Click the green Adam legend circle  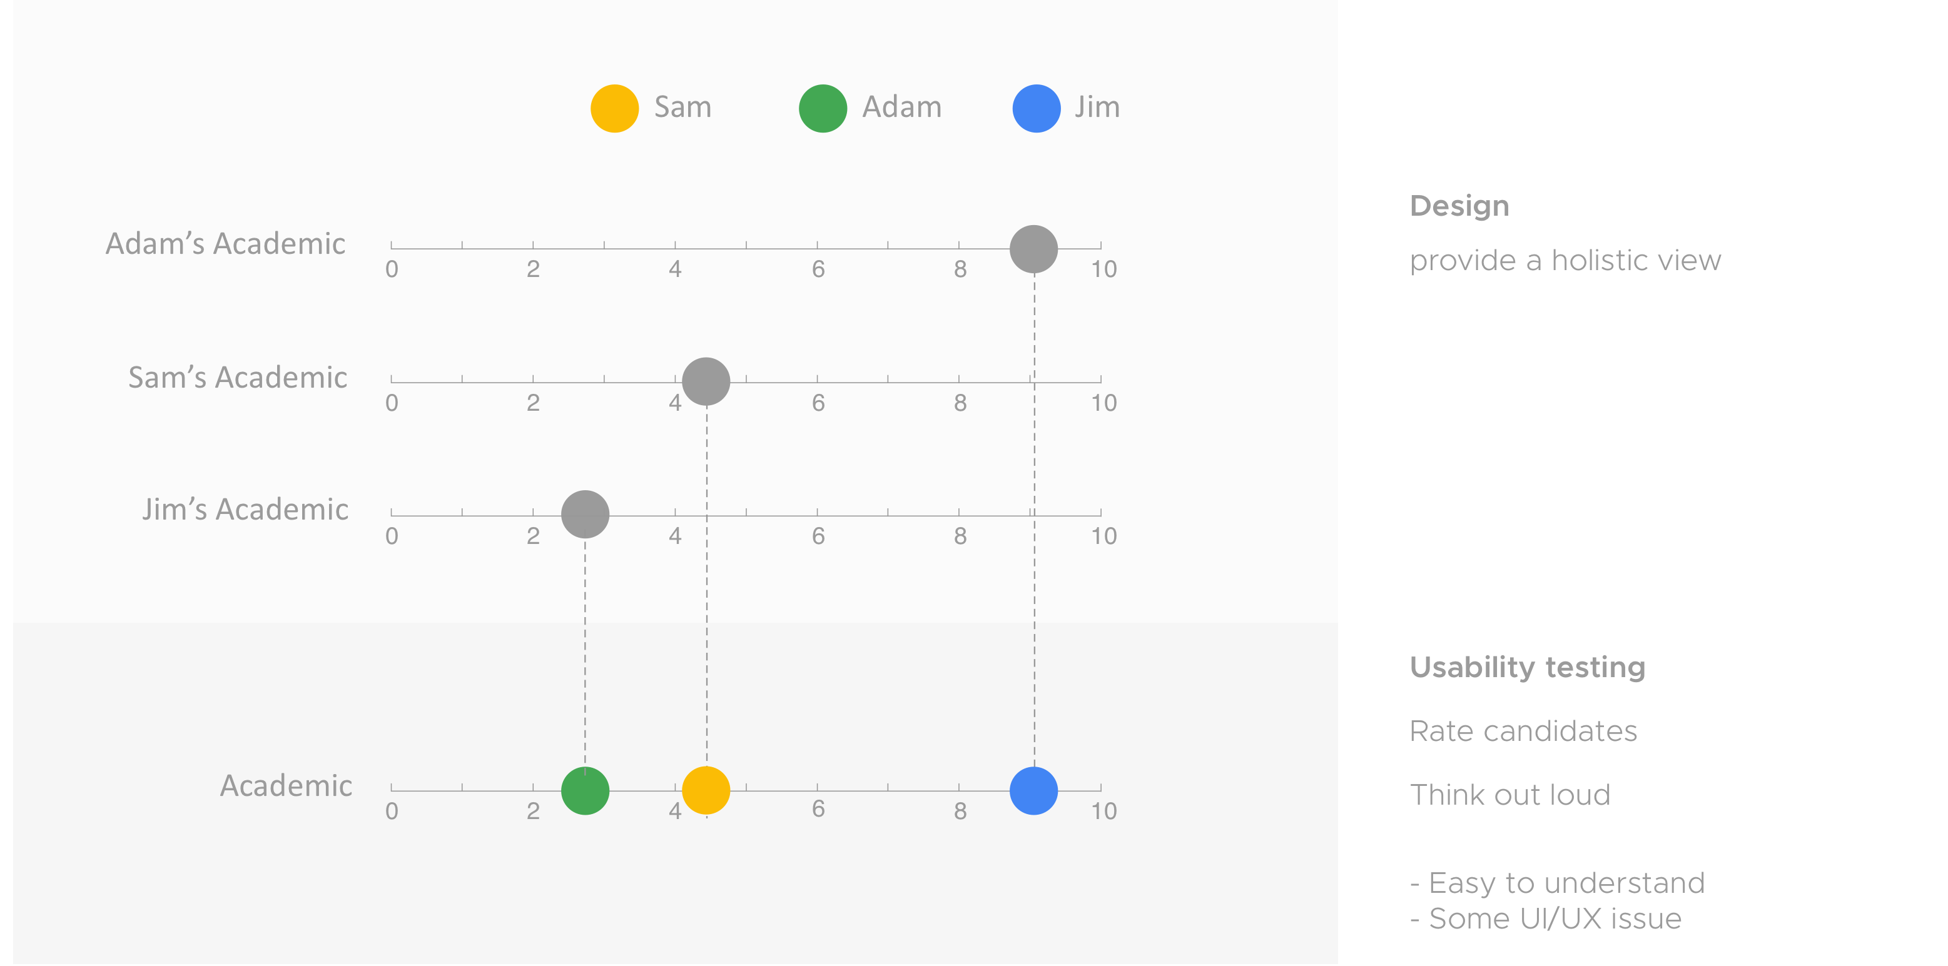tap(823, 108)
